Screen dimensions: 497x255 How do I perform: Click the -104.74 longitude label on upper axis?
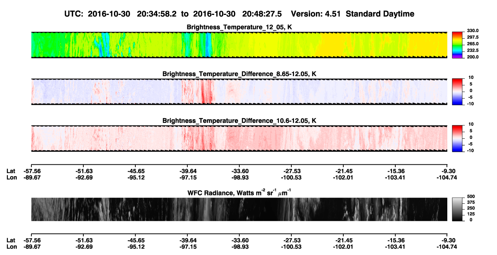[447, 177]
